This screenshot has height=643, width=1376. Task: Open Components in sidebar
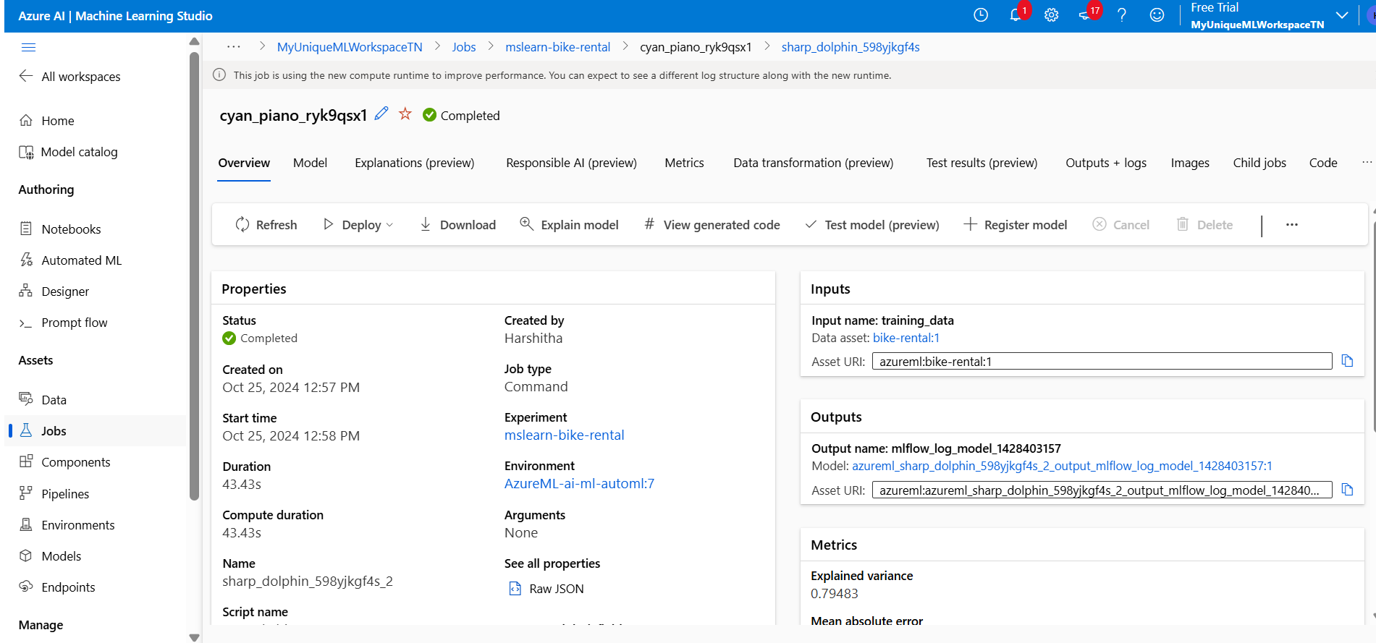pyautogui.click(x=64, y=462)
